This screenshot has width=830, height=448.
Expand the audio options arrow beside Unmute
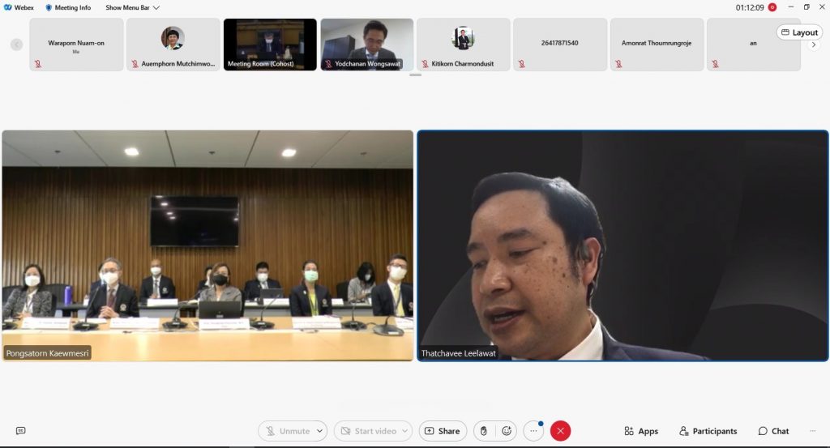pos(320,431)
